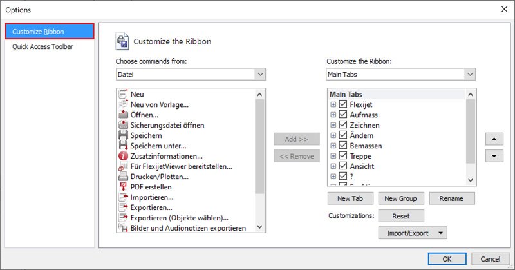Screen dimensions: 515x270
Task: Click the Speichern disk icon
Action: [x=124, y=135]
